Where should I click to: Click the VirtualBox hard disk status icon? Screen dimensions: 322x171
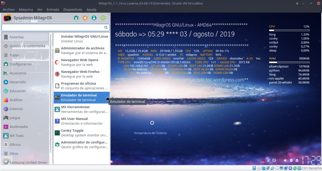tap(254, 168)
